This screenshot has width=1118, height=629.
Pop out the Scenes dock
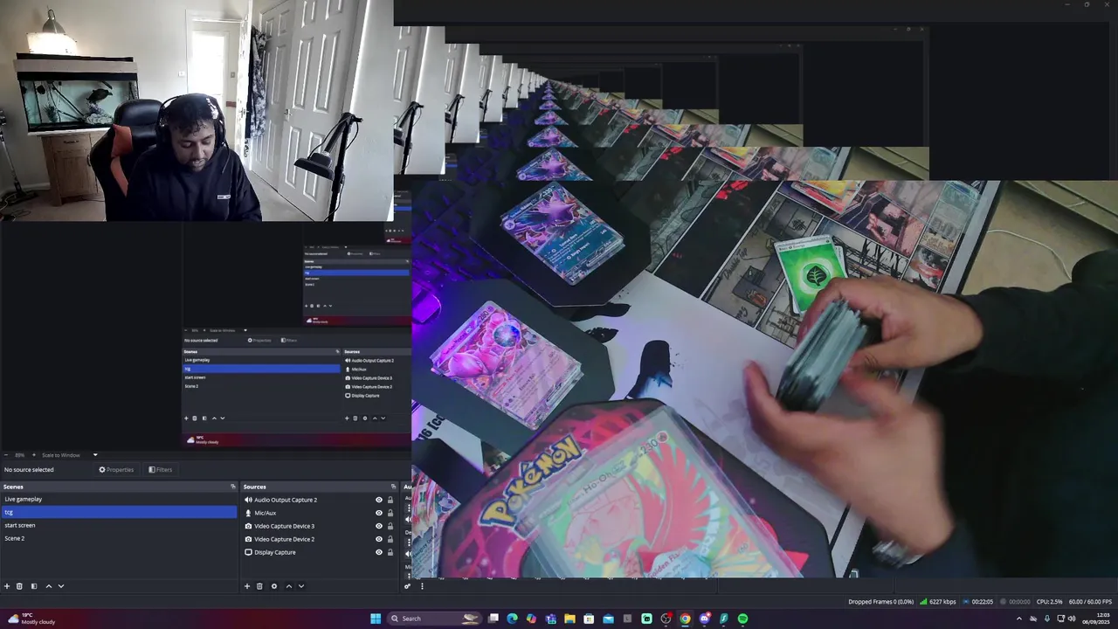coord(232,487)
